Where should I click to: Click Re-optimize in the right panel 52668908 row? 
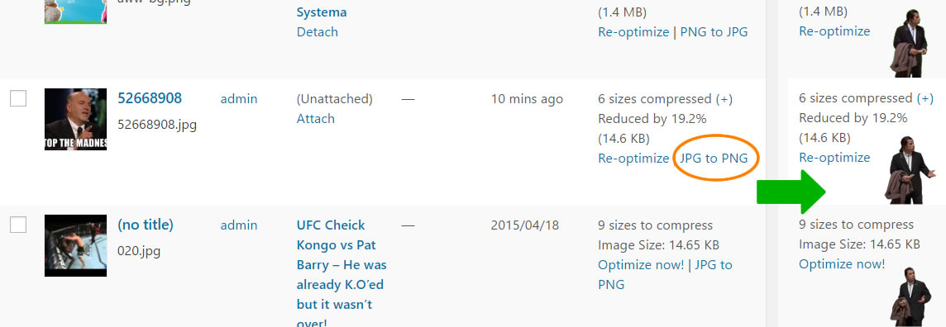click(x=834, y=158)
